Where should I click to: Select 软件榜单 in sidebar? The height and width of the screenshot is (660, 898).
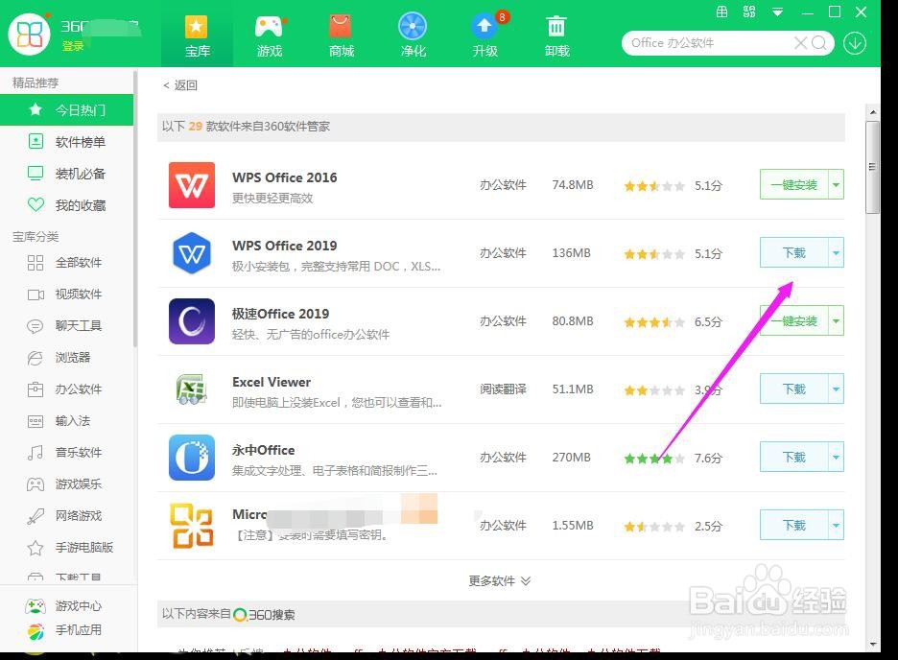(x=66, y=142)
